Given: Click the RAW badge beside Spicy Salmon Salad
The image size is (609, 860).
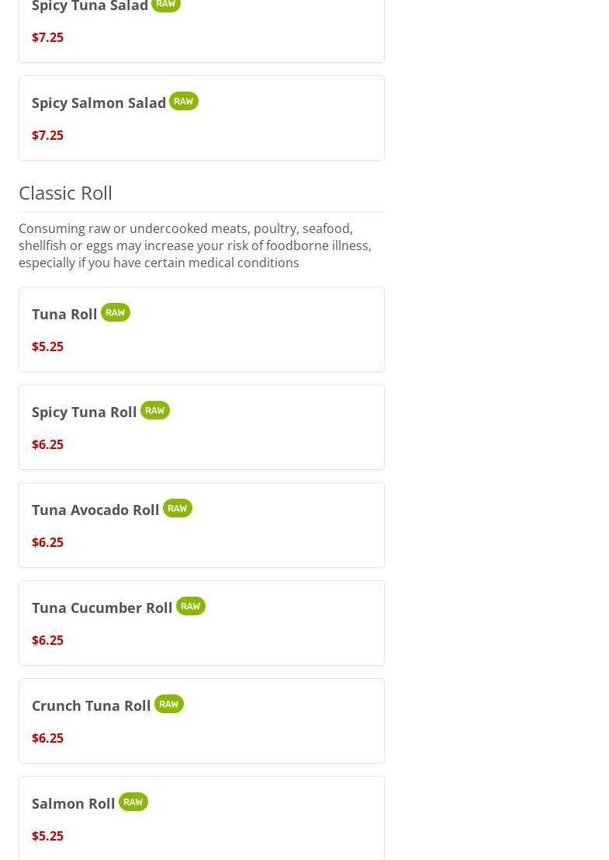Looking at the screenshot, I should pos(183,101).
